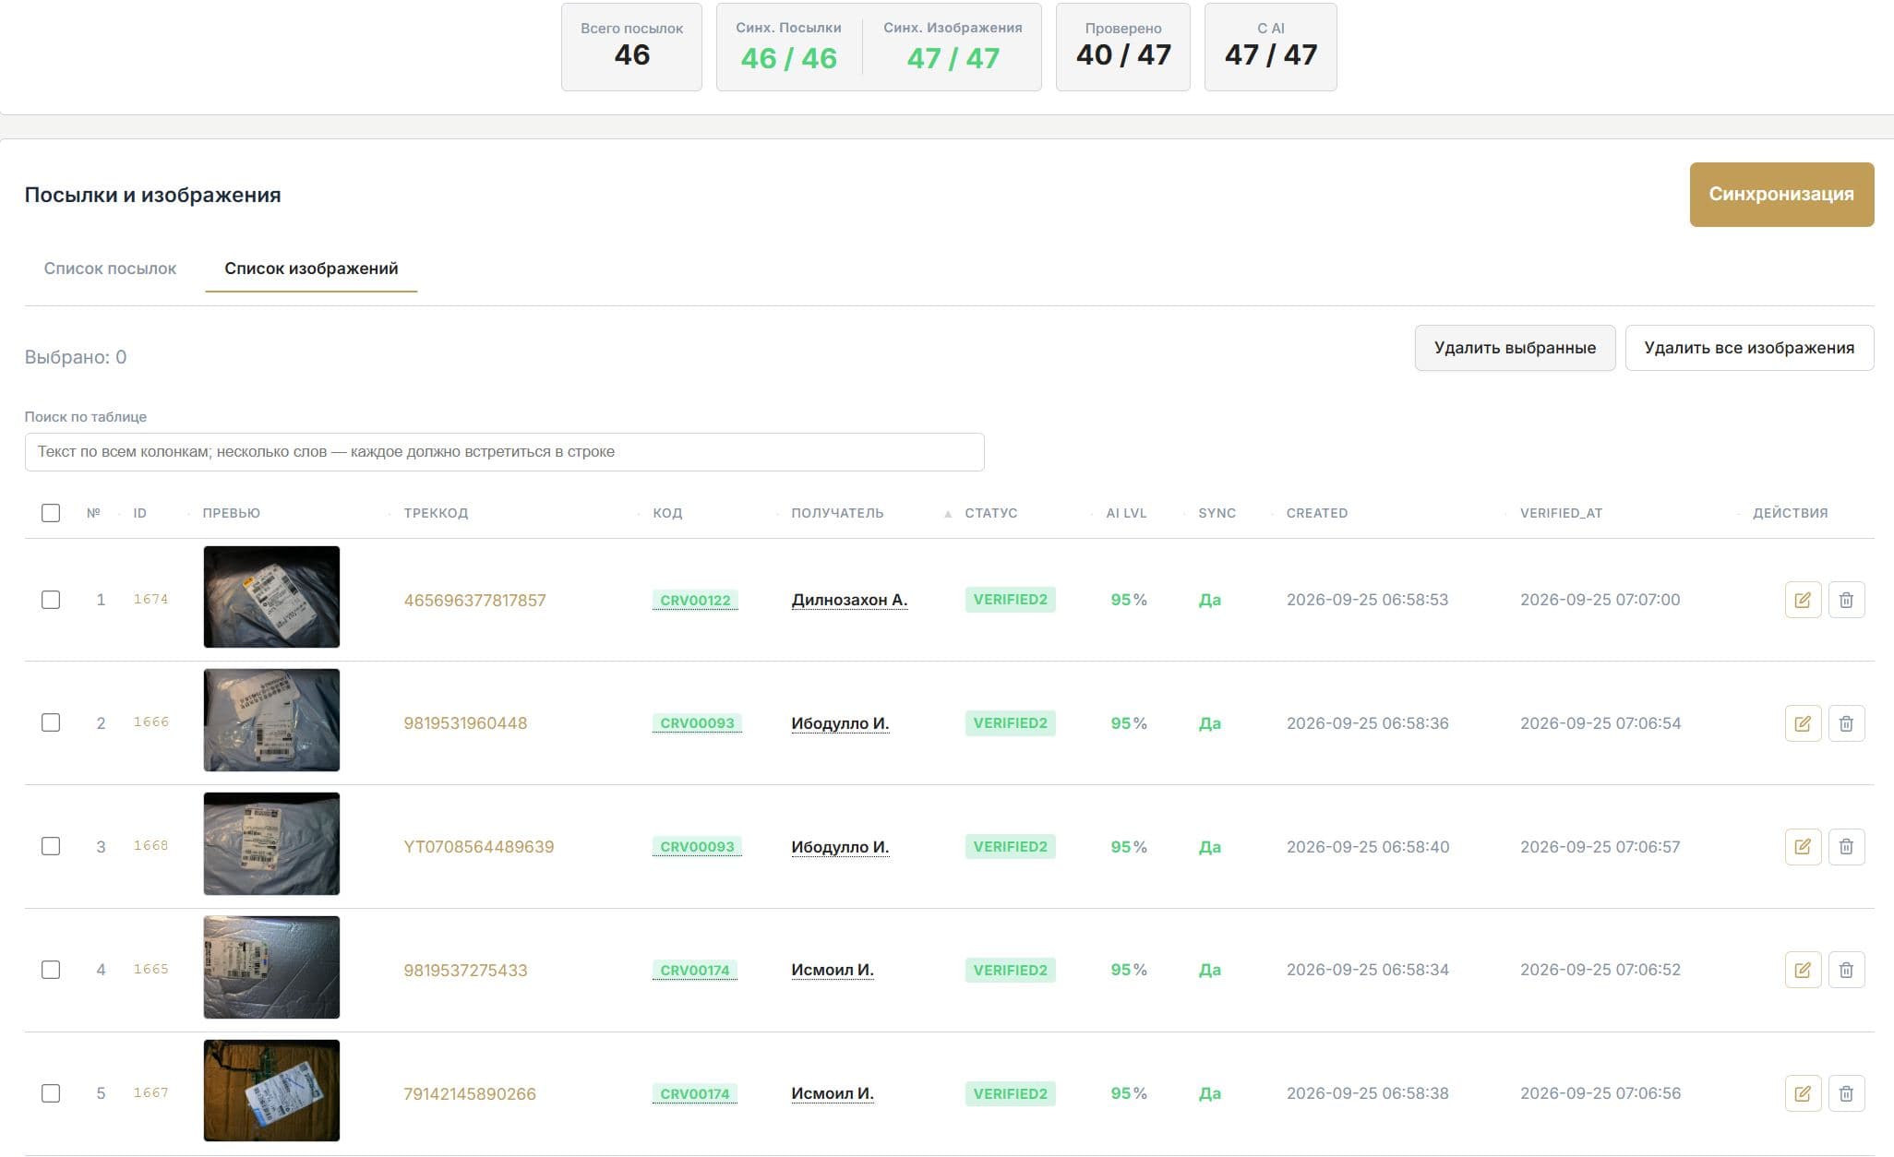This screenshot has width=1894, height=1157.
Task: Sort table by Created column header
Action: coord(1316,513)
